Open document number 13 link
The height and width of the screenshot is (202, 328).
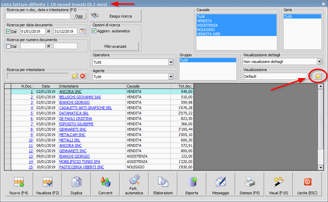click(x=31, y=156)
